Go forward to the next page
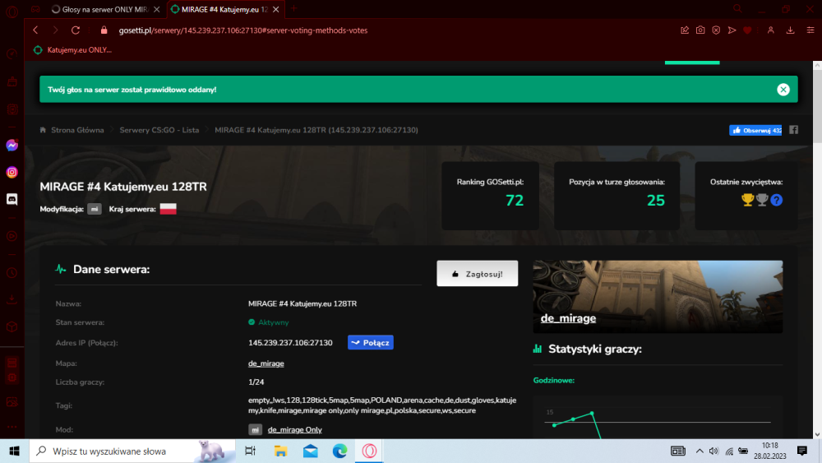 [x=56, y=30]
